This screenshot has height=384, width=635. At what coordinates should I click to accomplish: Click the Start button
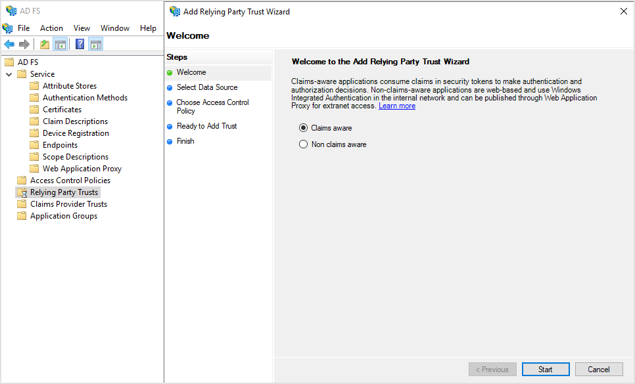tap(546, 369)
